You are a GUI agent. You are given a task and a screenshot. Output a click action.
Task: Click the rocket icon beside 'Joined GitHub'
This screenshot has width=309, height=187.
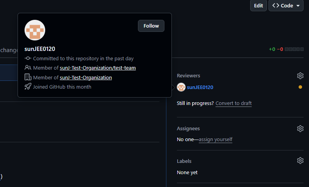pyautogui.click(x=28, y=87)
